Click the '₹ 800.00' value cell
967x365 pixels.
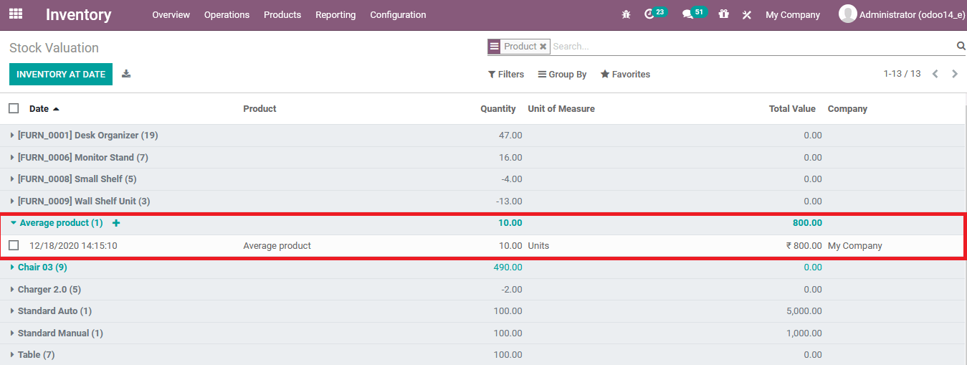point(804,245)
